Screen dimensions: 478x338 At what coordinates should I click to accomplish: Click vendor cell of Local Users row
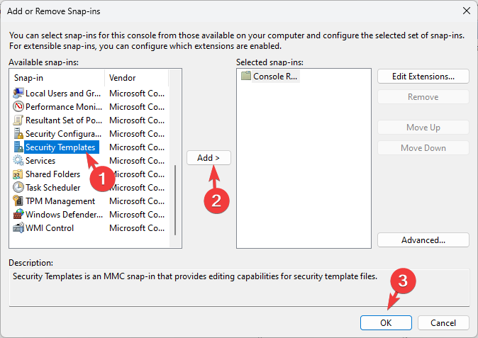137,93
